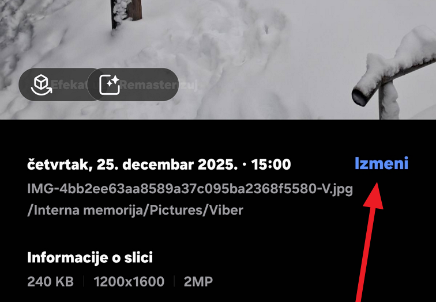436x302 pixels.
Task: Tap the 15:00 capture time
Action: 271,165
